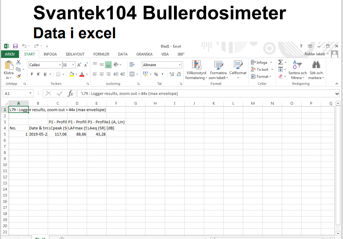343x239 pixels.
Task: Open Sök och markera binoculars icon
Action: pyautogui.click(x=316, y=64)
